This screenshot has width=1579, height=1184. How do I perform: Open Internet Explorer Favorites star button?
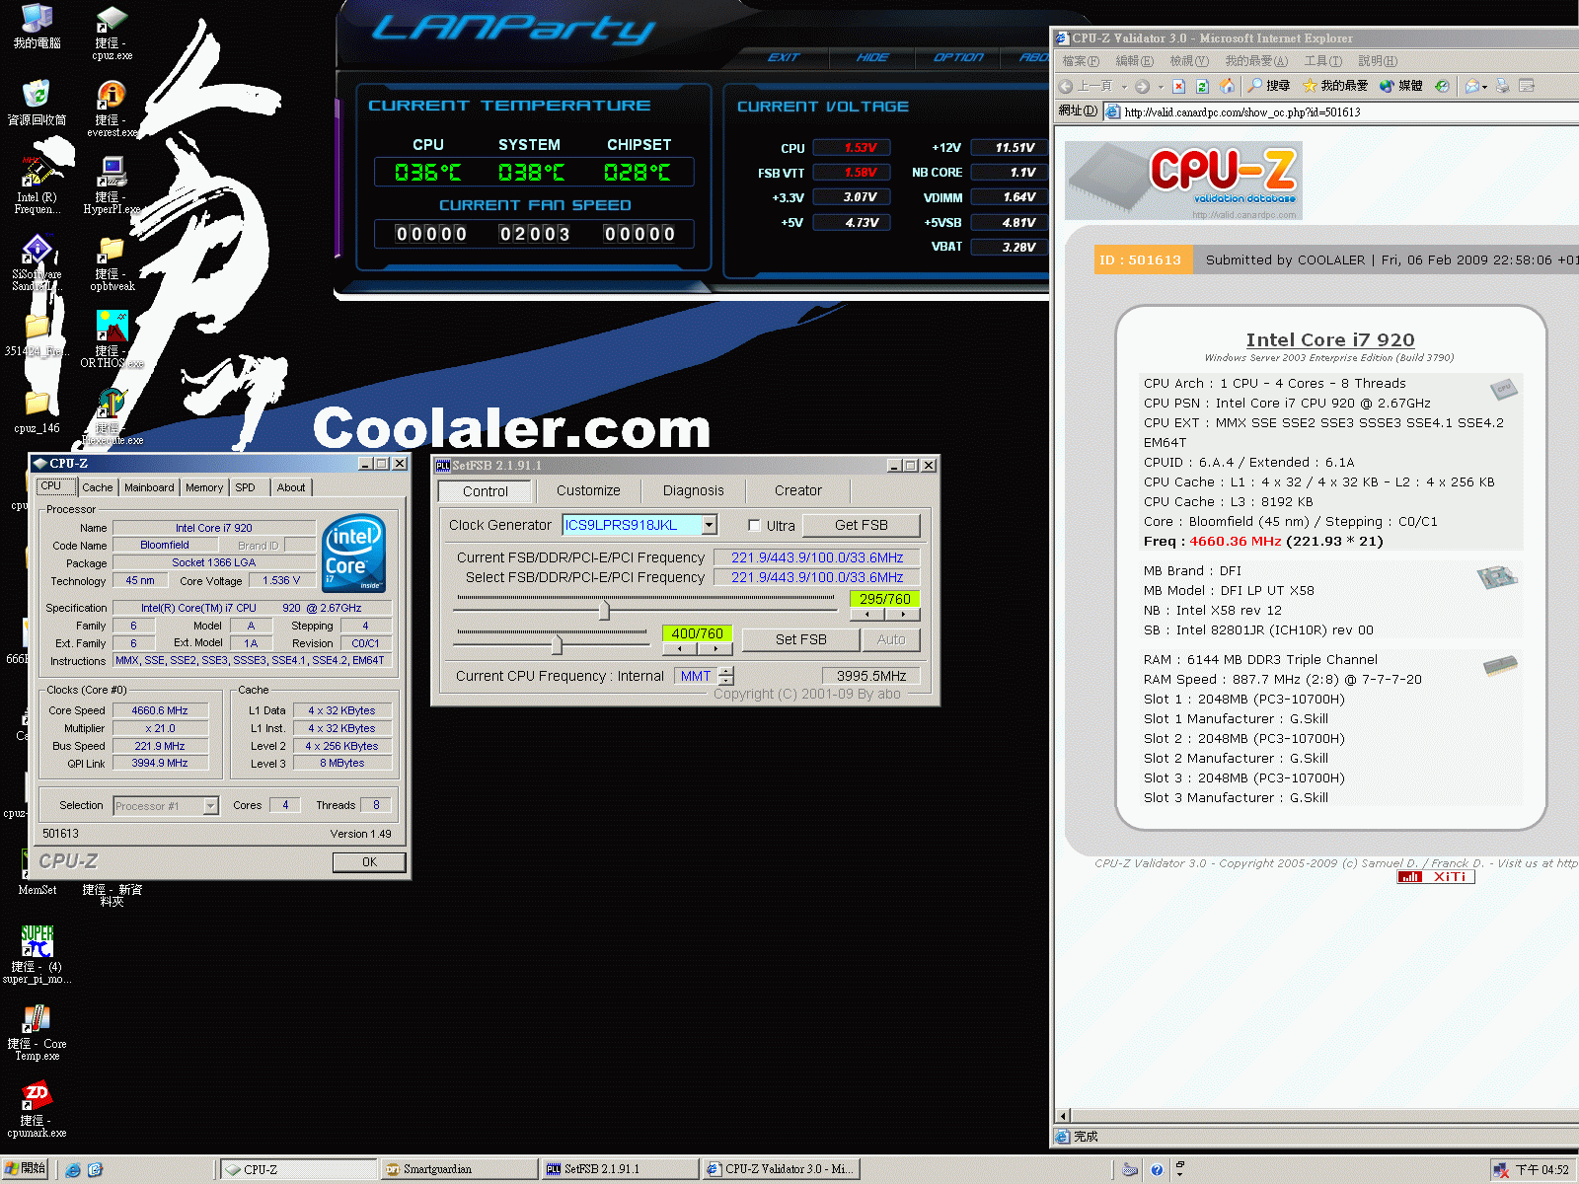click(x=1334, y=86)
